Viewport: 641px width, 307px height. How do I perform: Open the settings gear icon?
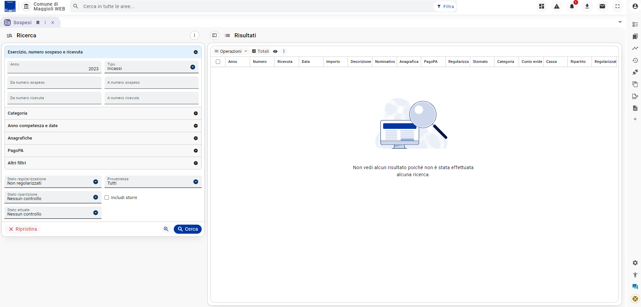[635, 263]
